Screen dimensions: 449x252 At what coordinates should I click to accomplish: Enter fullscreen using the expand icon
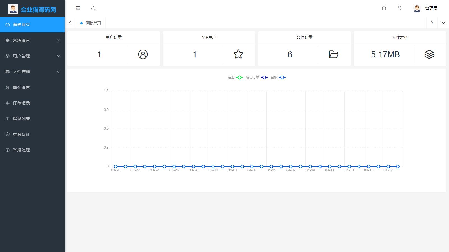(399, 8)
